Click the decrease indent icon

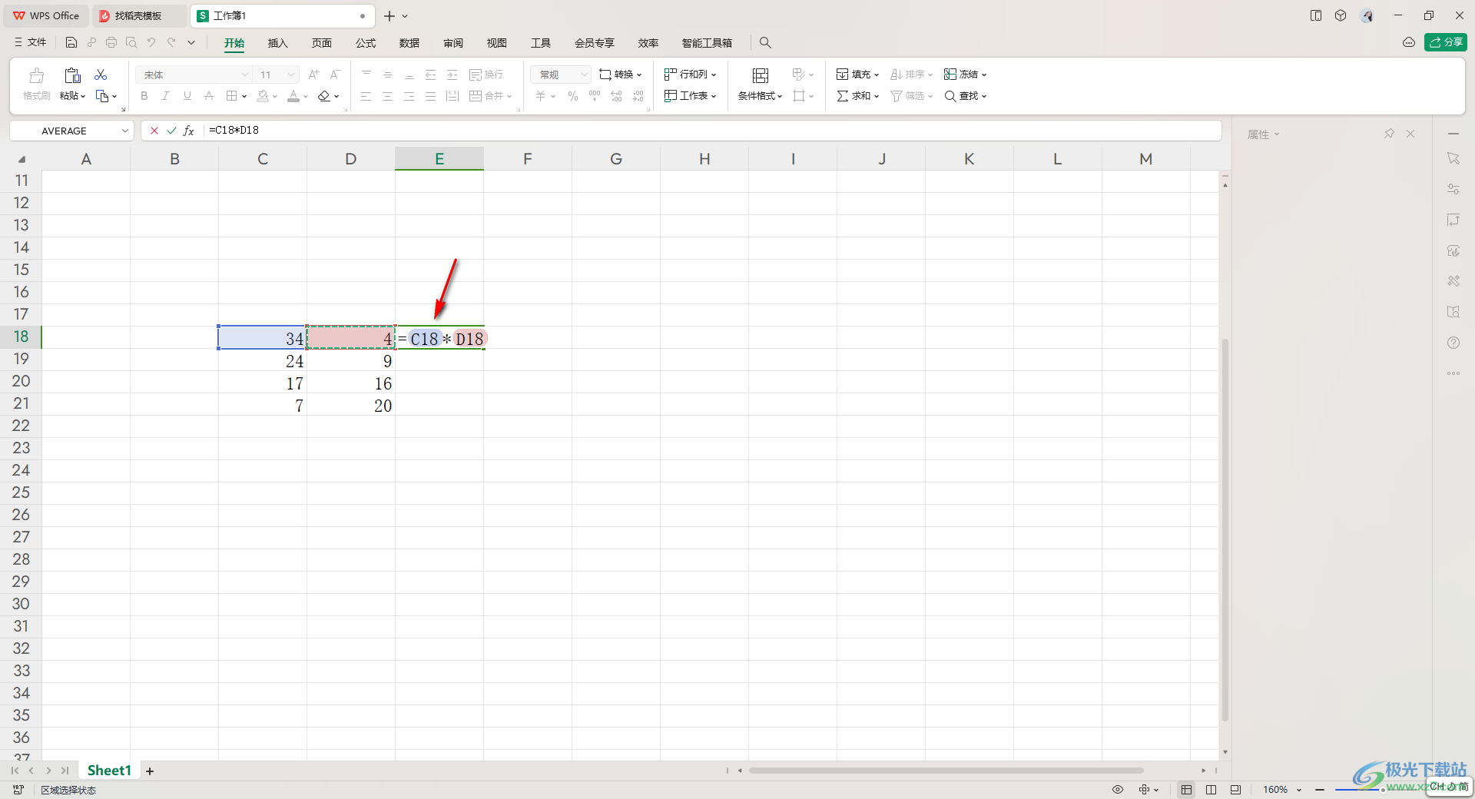431,75
